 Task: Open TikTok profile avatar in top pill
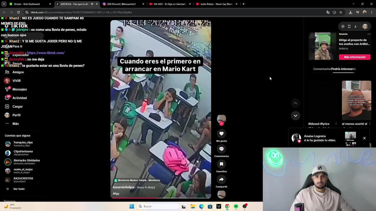click(365, 26)
